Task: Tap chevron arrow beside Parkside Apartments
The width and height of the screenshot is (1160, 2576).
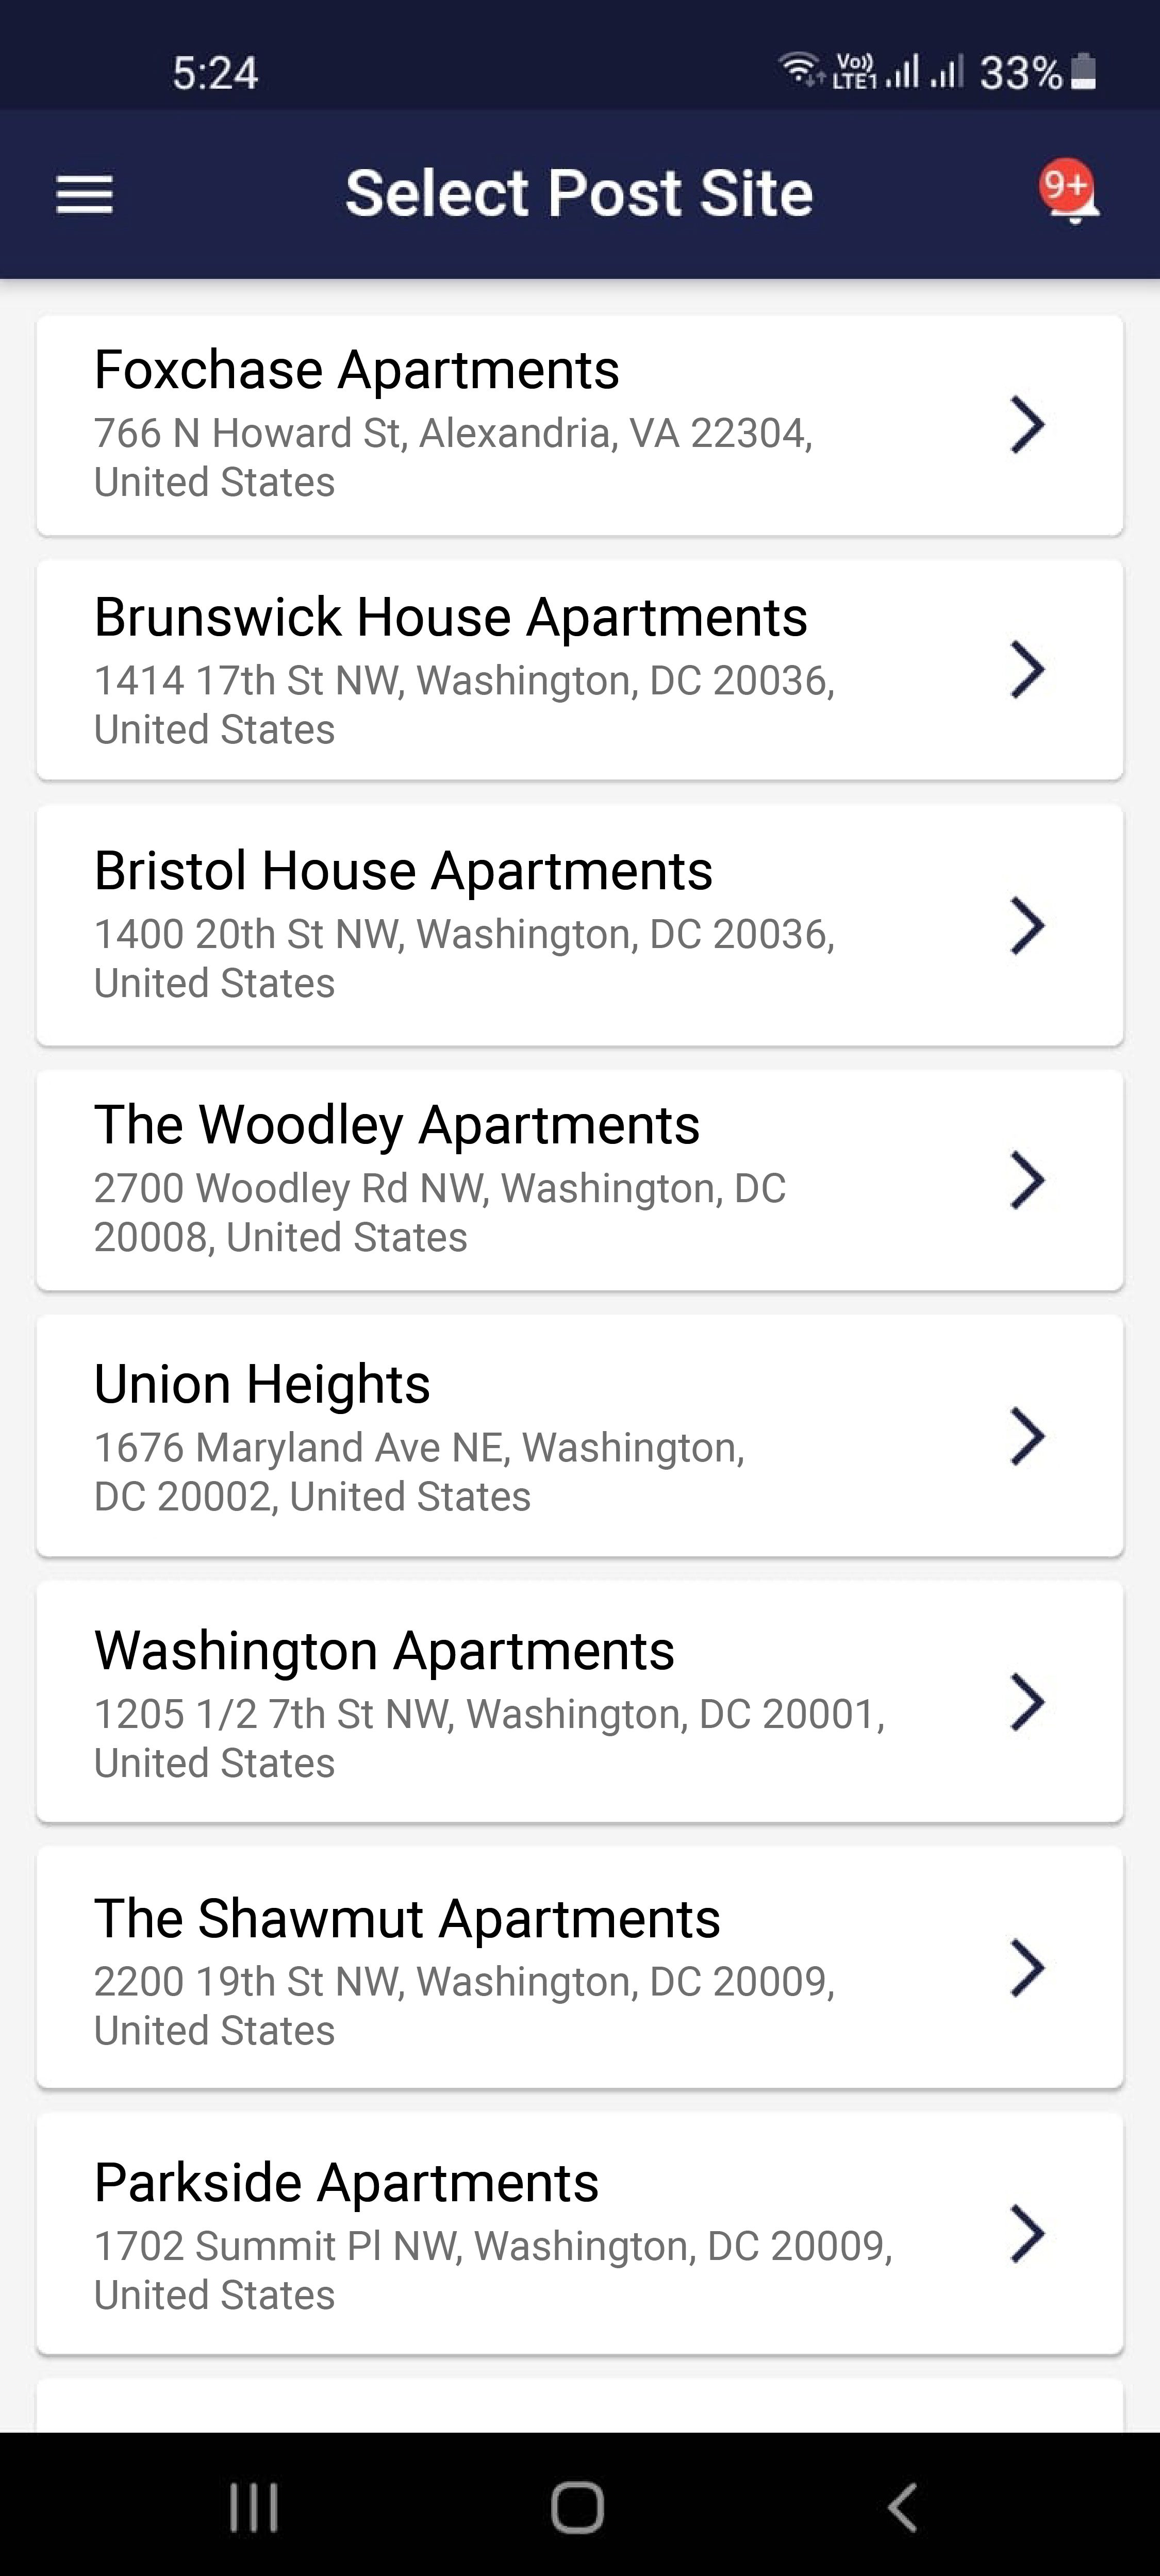Action: click(x=1027, y=2233)
